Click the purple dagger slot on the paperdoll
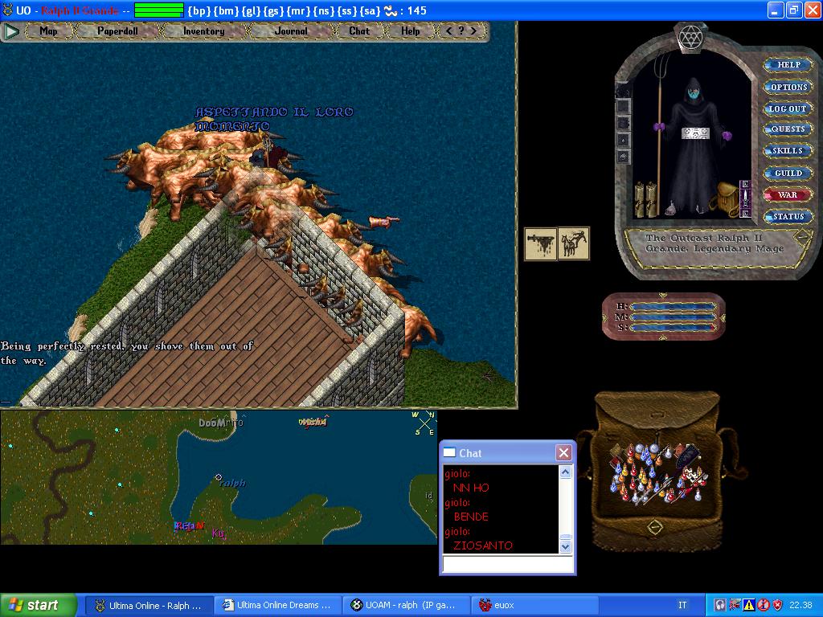 (745, 198)
